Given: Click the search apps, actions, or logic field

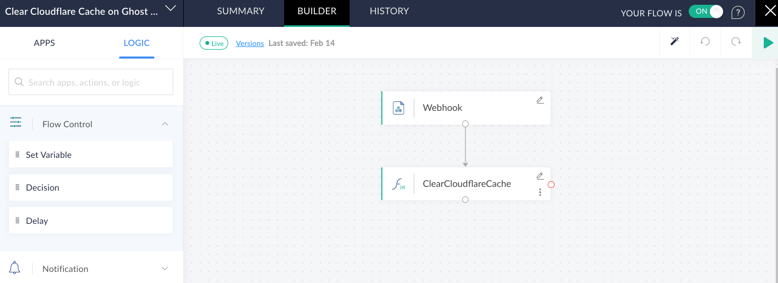Looking at the screenshot, I should pyautogui.click(x=91, y=82).
